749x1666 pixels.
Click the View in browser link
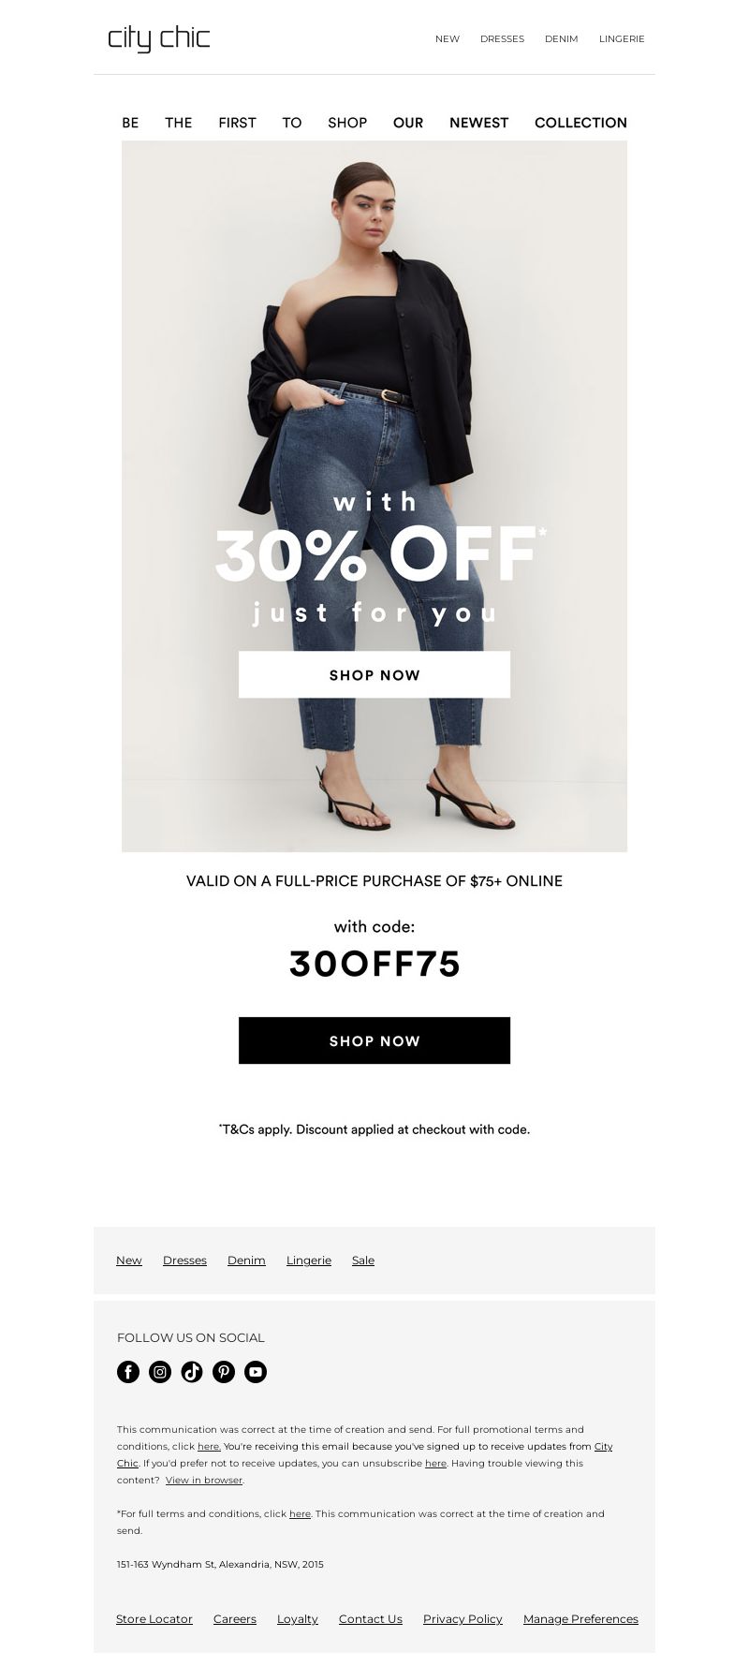[x=204, y=1481]
